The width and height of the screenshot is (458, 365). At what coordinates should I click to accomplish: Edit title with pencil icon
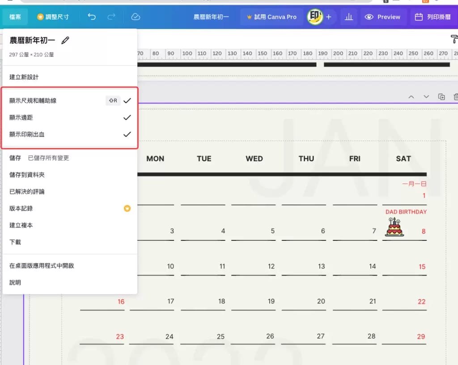(x=65, y=40)
